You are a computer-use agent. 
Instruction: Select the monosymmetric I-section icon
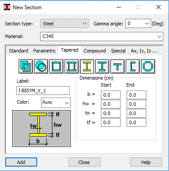pyautogui.click(x=102, y=66)
